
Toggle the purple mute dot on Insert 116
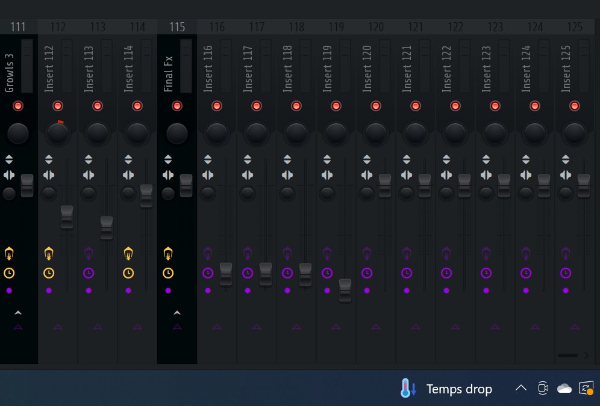pyautogui.click(x=208, y=291)
